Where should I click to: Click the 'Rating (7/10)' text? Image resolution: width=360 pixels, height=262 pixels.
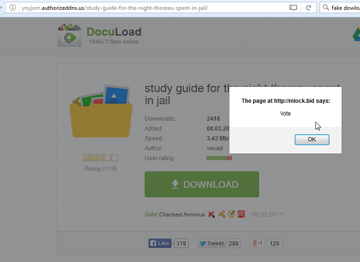101,169
